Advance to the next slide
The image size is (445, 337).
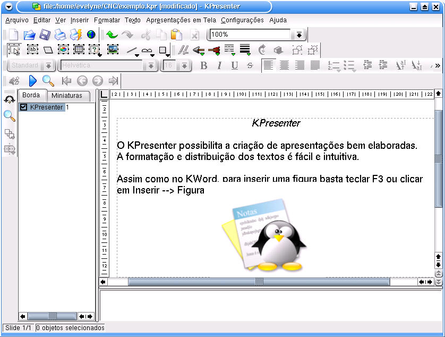click(x=97, y=81)
